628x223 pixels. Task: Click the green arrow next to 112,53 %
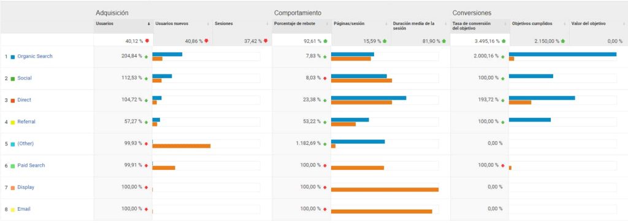pos(146,79)
